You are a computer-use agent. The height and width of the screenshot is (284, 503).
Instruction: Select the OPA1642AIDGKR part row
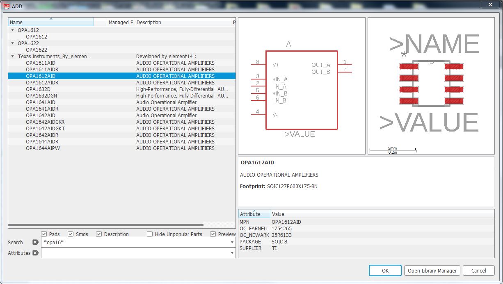click(x=122, y=122)
